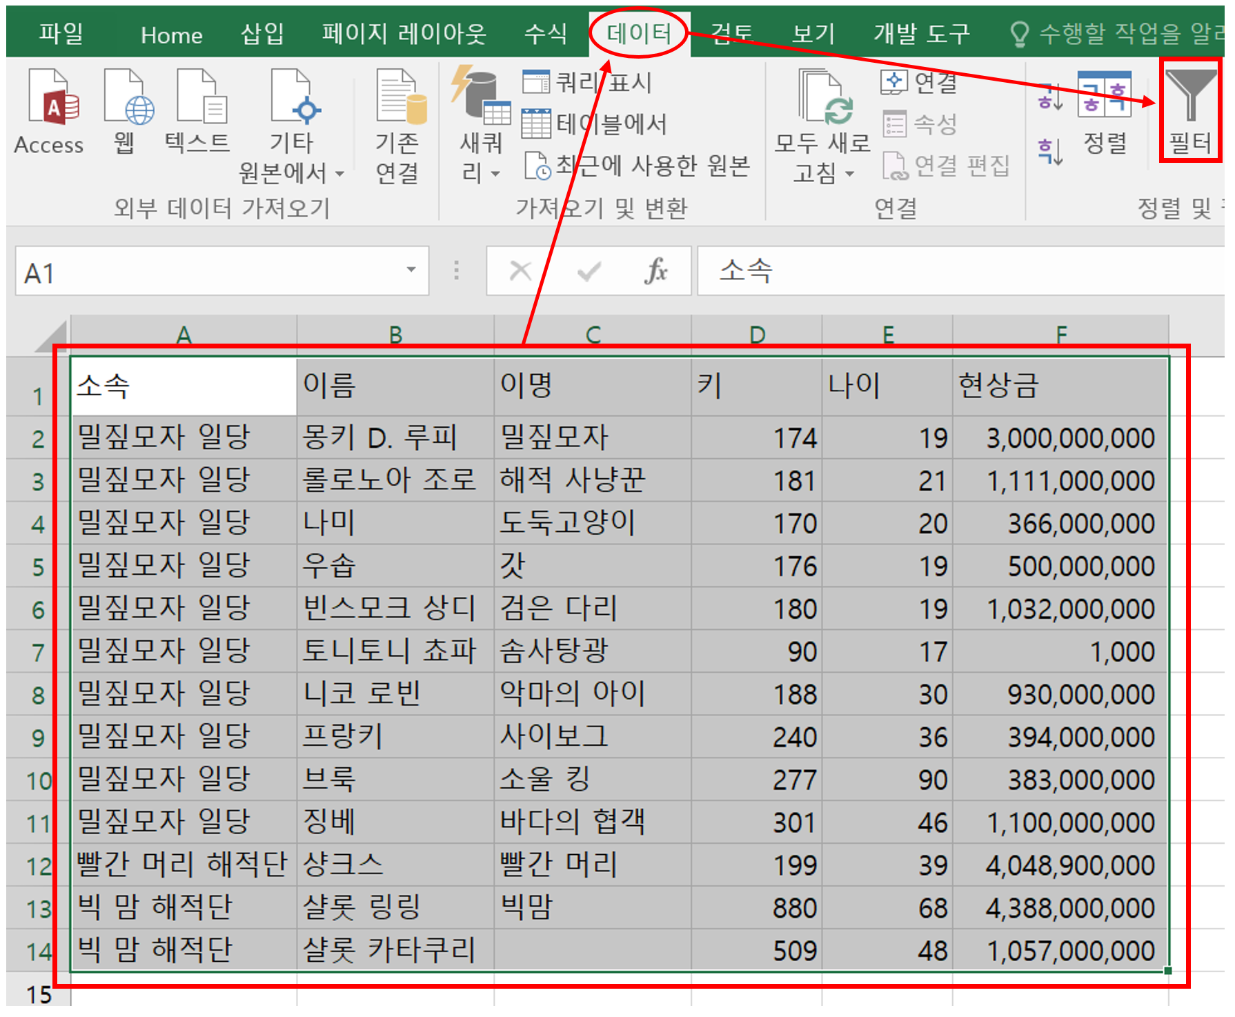This screenshot has width=1235, height=1017.
Task: Sort descending with the bottom sort icon
Action: 1050,151
